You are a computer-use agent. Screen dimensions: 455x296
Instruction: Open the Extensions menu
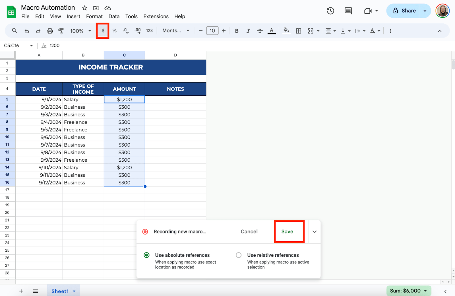[156, 17]
